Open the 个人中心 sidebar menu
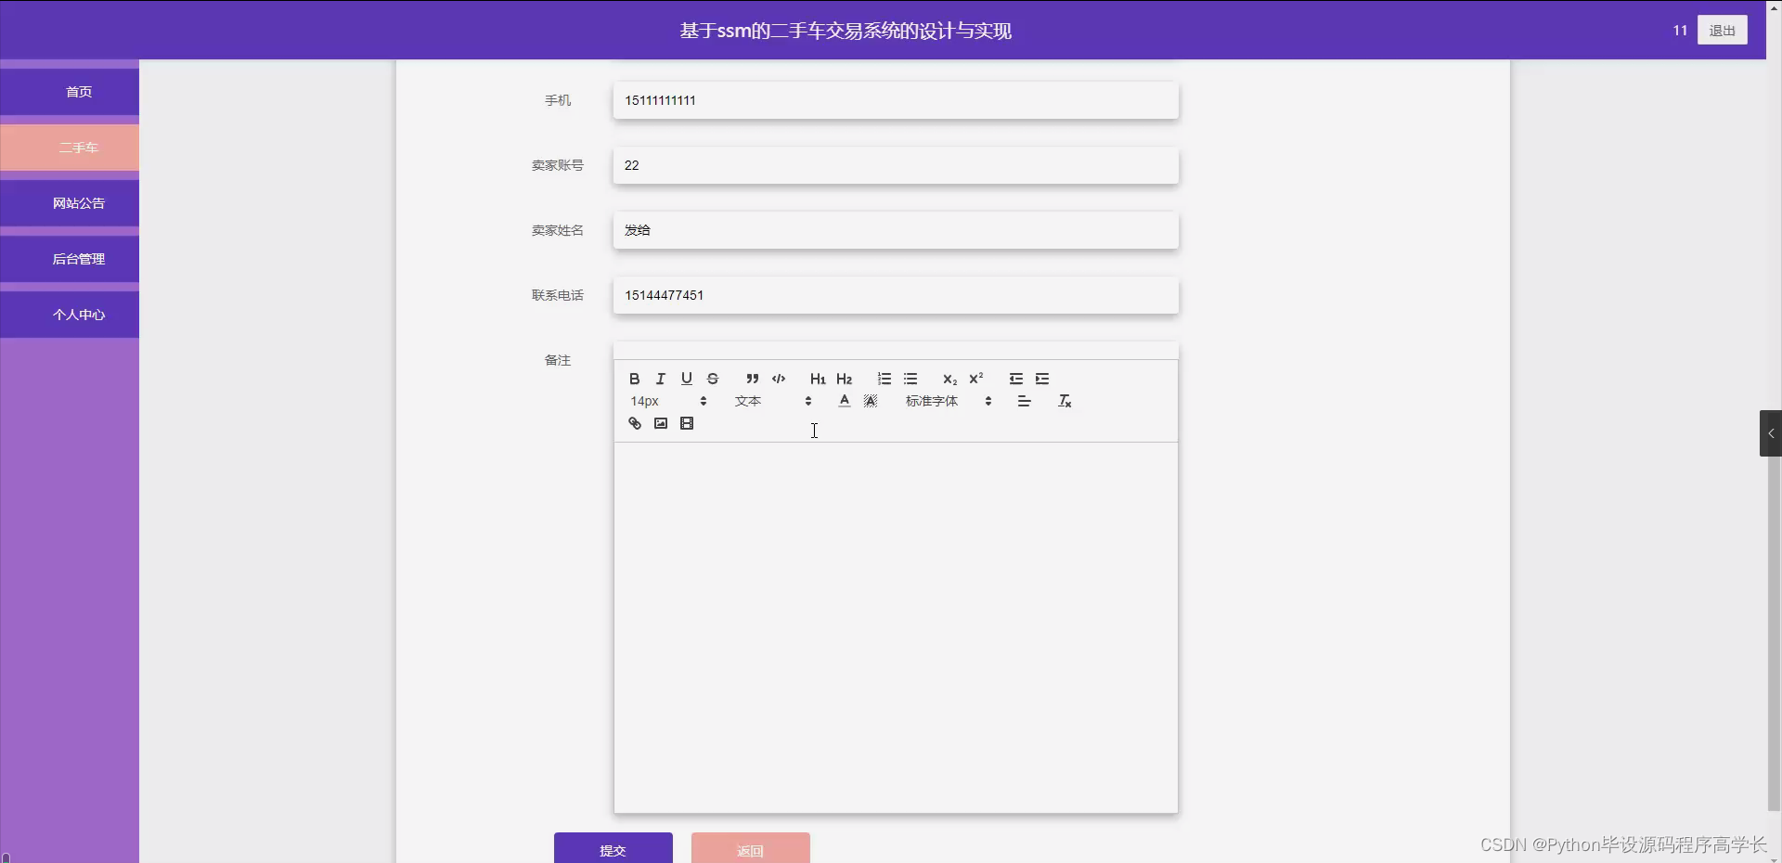Image resolution: width=1782 pixels, height=863 pixels. 79,314
